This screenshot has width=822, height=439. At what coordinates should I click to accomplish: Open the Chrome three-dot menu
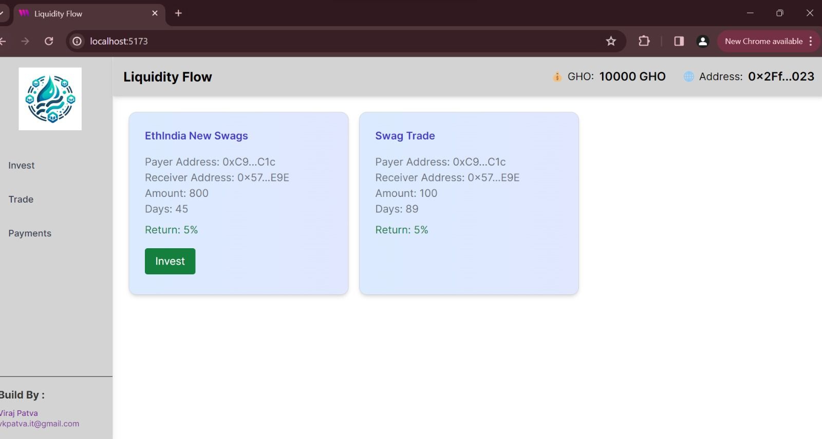tap(811, 41)
